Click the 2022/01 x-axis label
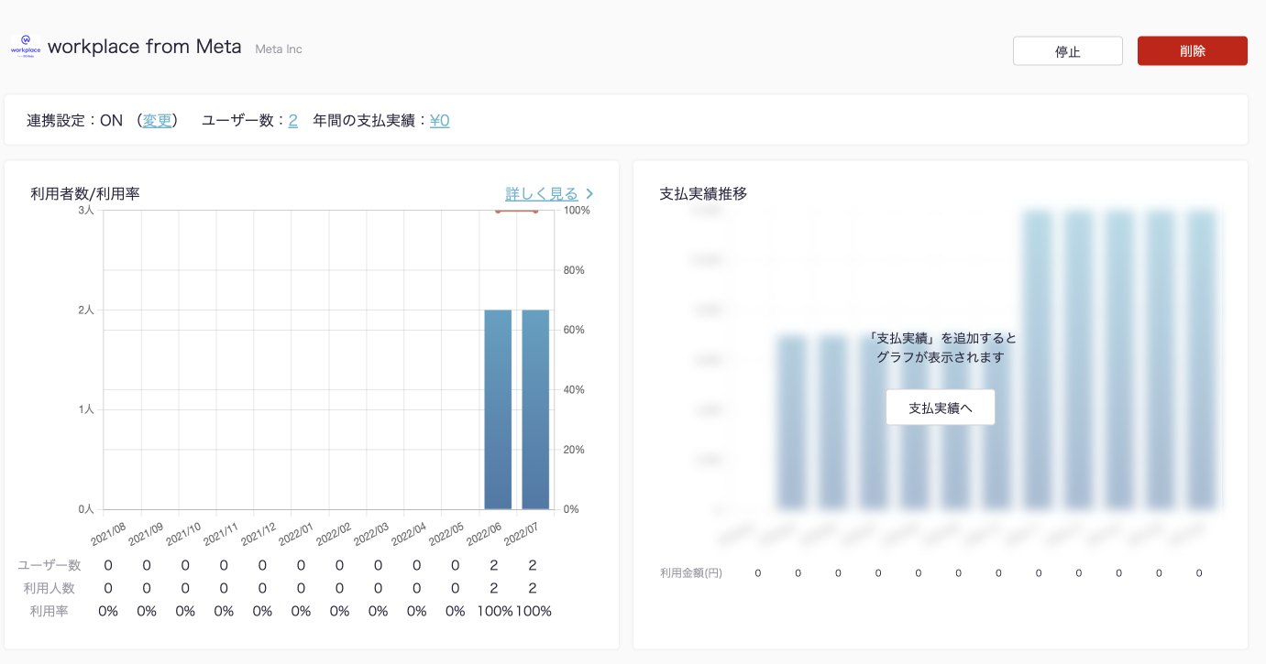 point(295,535)
